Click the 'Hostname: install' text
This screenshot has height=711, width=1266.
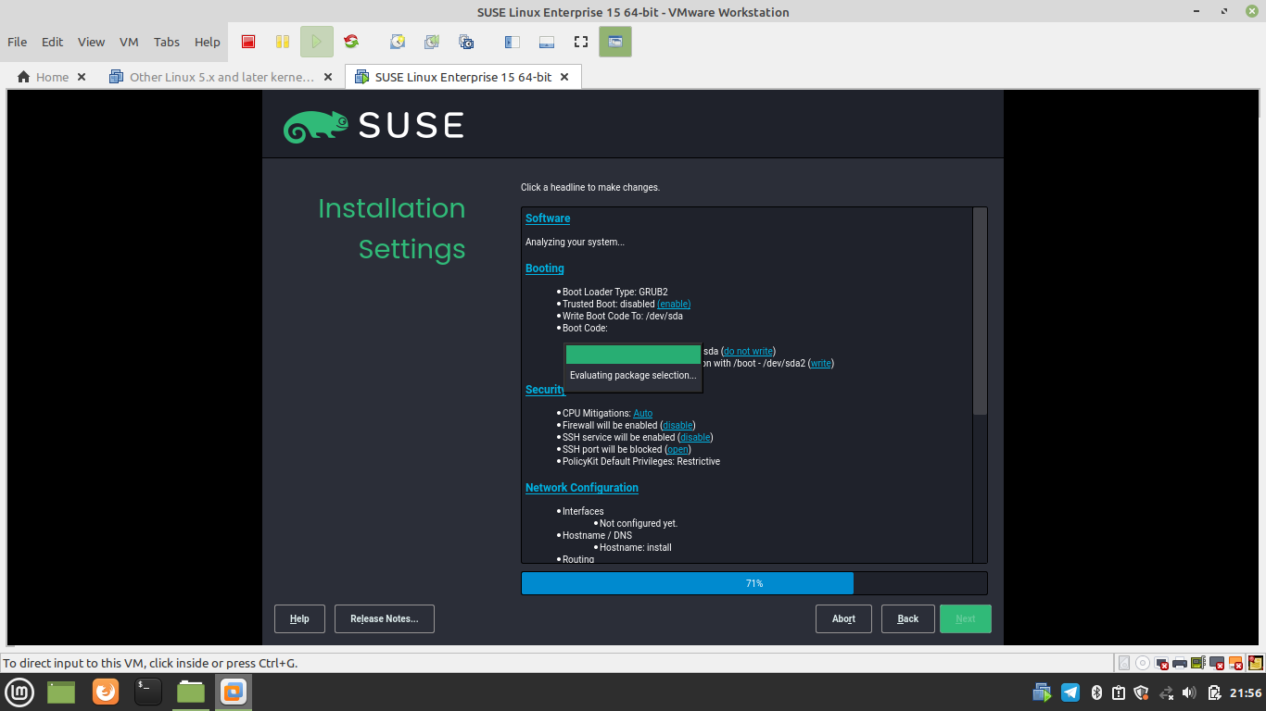(x=636, y=547)
